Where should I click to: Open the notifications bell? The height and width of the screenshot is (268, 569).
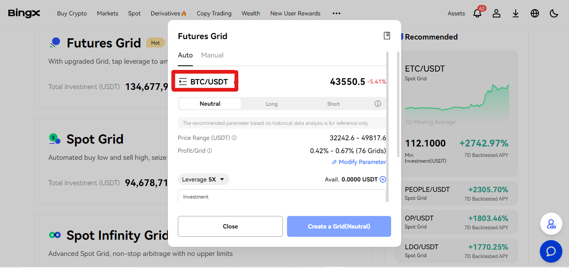coord(477,13)
